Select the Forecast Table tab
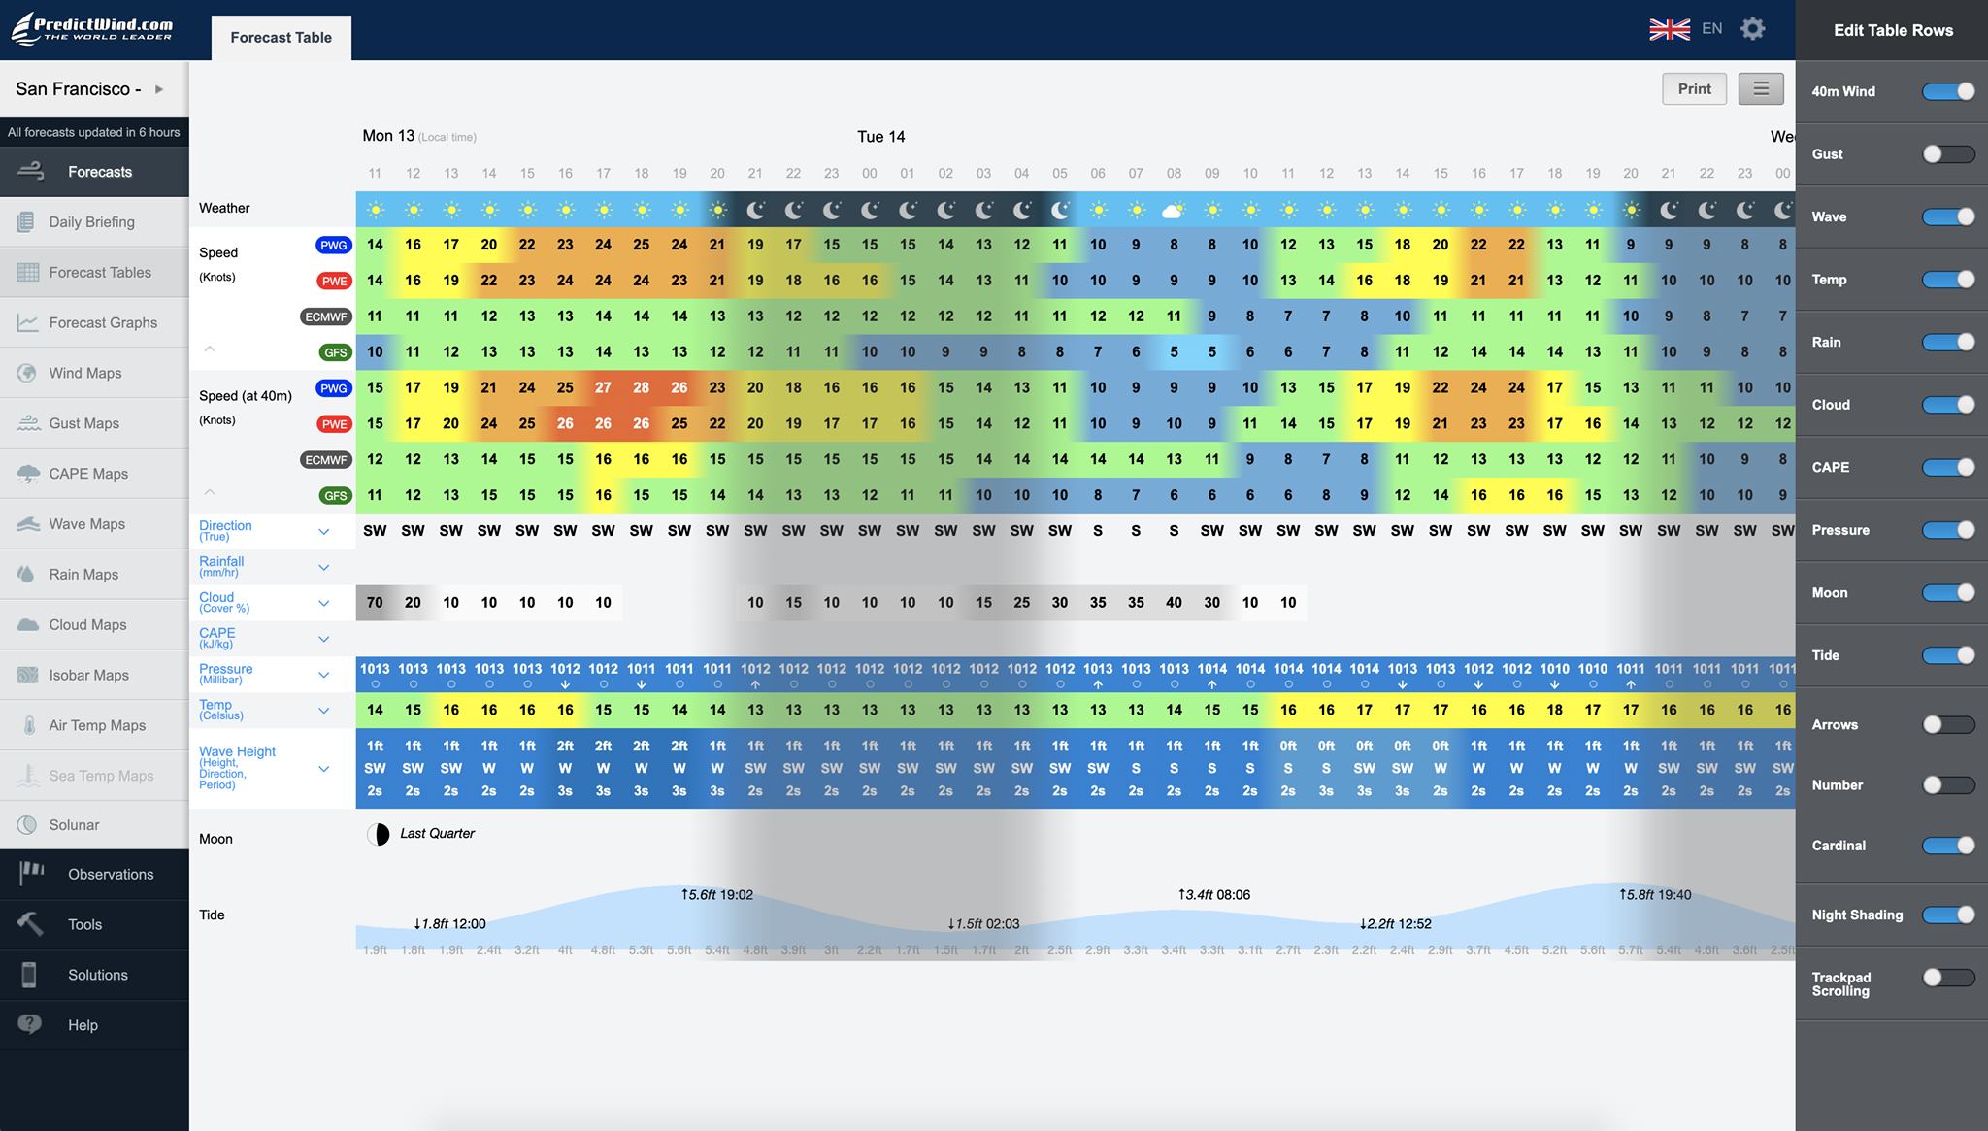 click(x=282, y=37)
